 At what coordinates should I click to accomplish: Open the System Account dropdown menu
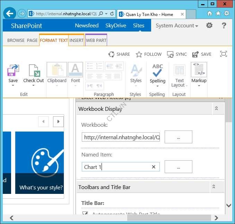pyautogui.click(x=177, y=26)
